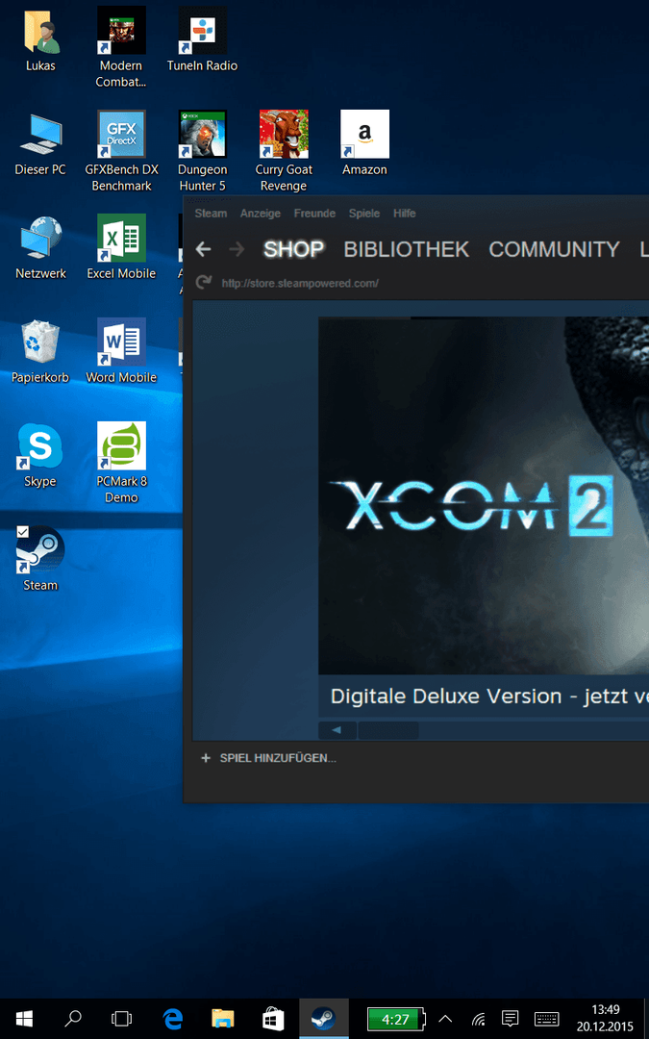Open Task View on taskbar
649x1039 pixels.
(x=122, y=1019)
